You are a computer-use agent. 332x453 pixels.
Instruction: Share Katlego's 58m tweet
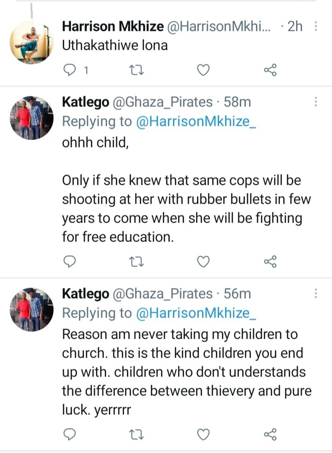point(270,261)
